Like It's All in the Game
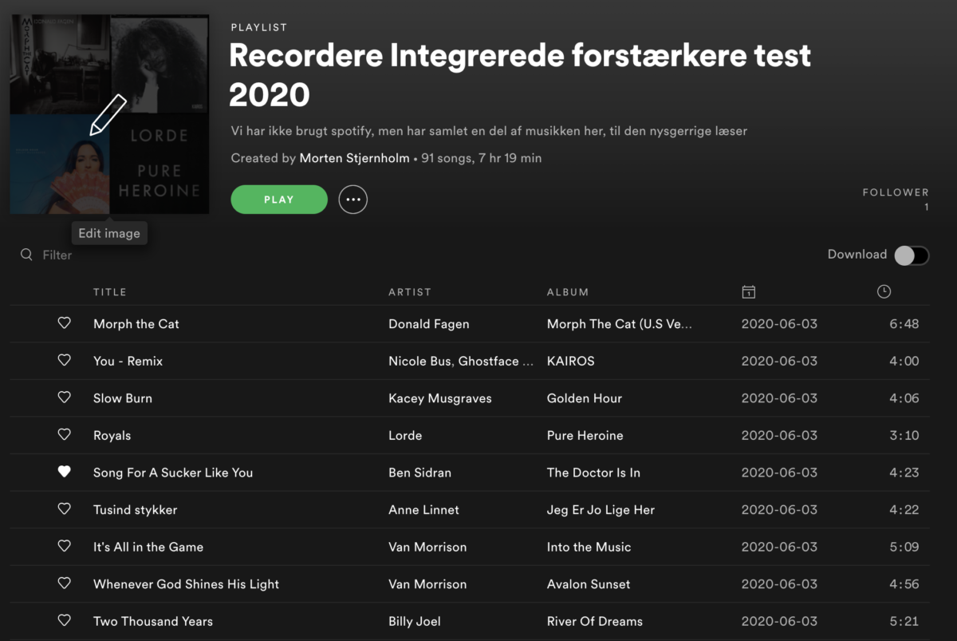Screen dimensions: 957x641 (65, 546)
